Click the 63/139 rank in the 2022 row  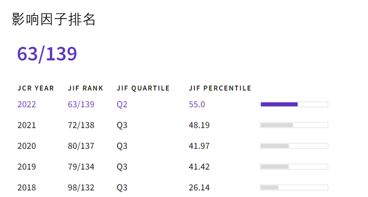(x=81, y=105)
